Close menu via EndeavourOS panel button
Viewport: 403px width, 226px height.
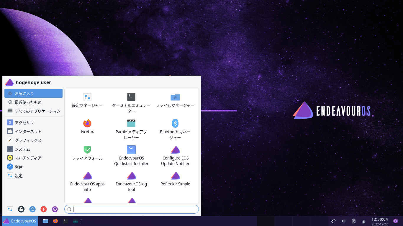click(x=20, y=221)
